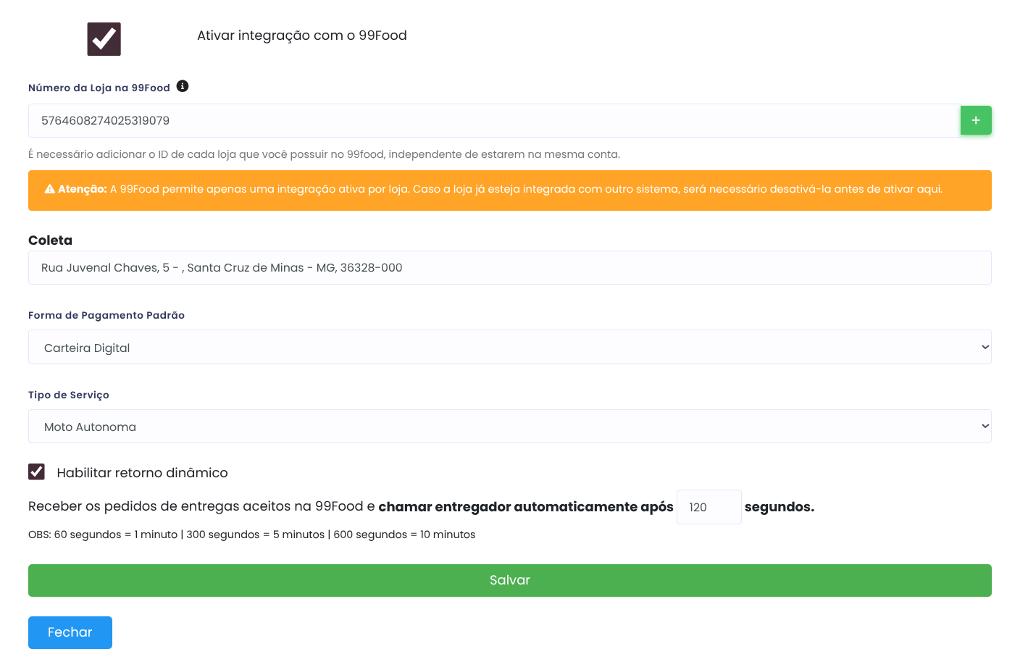Click the 'Número da Loja na 99Food' label
Screen dimensions: 1028x654
(99, 88)
